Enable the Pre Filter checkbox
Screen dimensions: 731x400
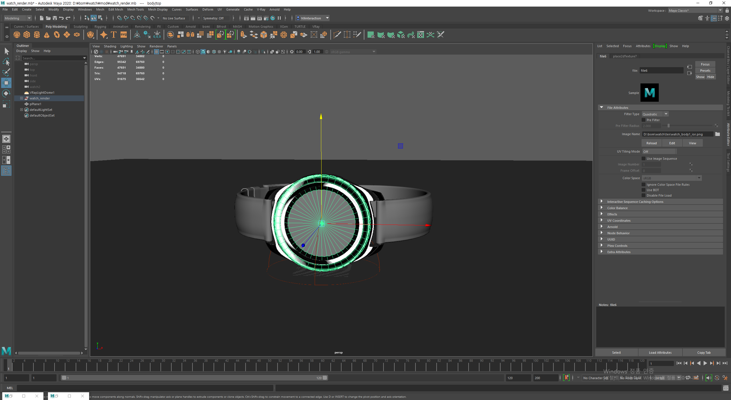click(x=644, y=120)
